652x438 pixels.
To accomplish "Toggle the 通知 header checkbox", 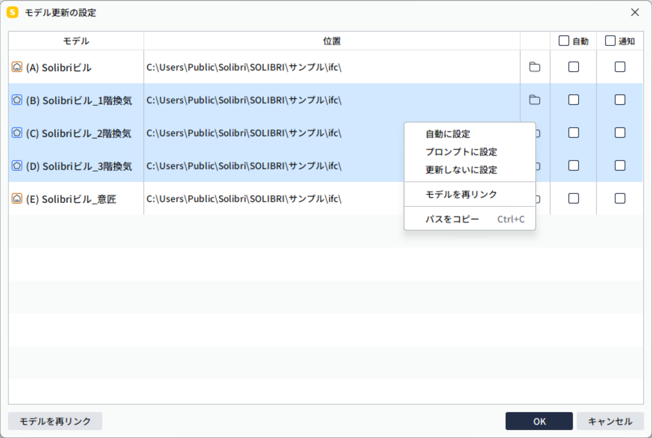I will [610, 41].
